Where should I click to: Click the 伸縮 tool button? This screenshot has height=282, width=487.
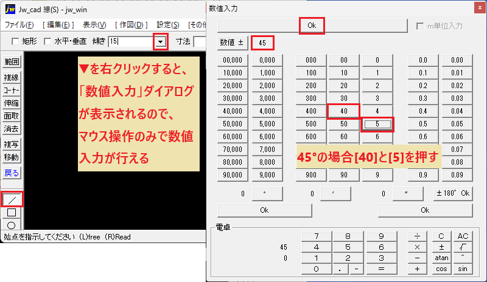tap(12, 103)
